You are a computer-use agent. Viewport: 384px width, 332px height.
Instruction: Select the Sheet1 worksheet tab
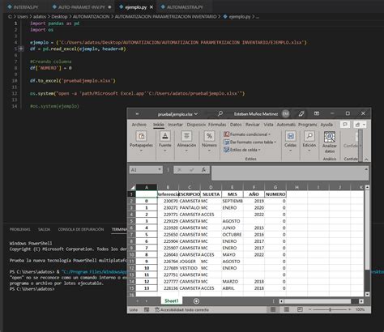[x=172, y=300]
